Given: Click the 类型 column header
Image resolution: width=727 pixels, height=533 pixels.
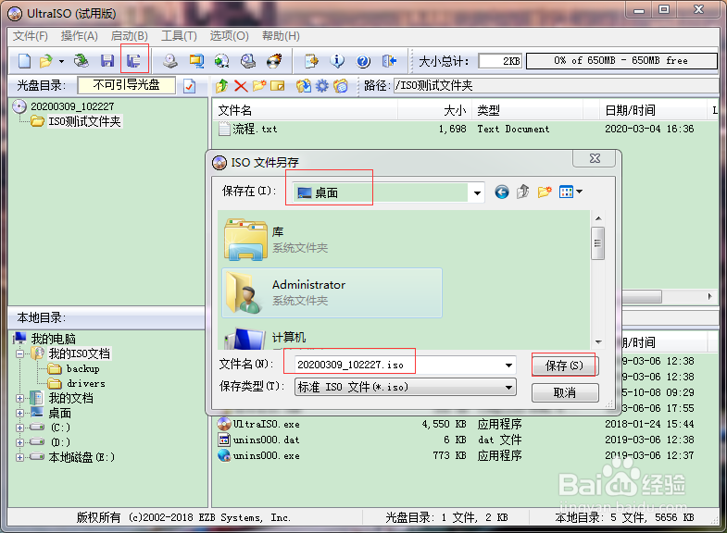Looking at the screenshot, I should click(527, 110).
